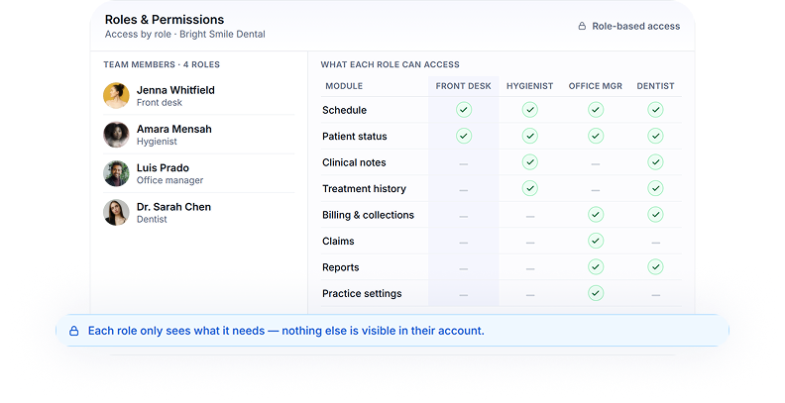Toggle Treatment history access for Hygienist
This screenshot has width=785, height=403.
point(529,188)
